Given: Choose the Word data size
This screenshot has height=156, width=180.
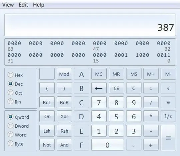Looking at the screenshot, I should 17,135.
